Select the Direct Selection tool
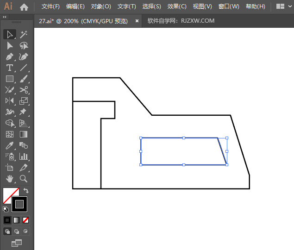The width and height of the screenshot is (294, 250). click(x=9, y=46)
